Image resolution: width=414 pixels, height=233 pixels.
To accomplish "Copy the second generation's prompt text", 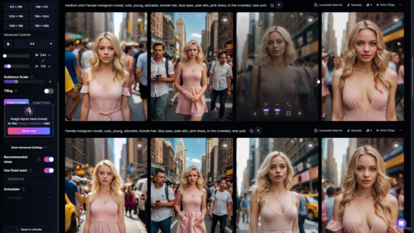I will [252, 131].
